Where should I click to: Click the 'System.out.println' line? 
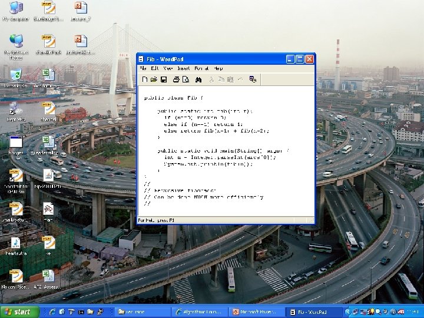(208, 164)
